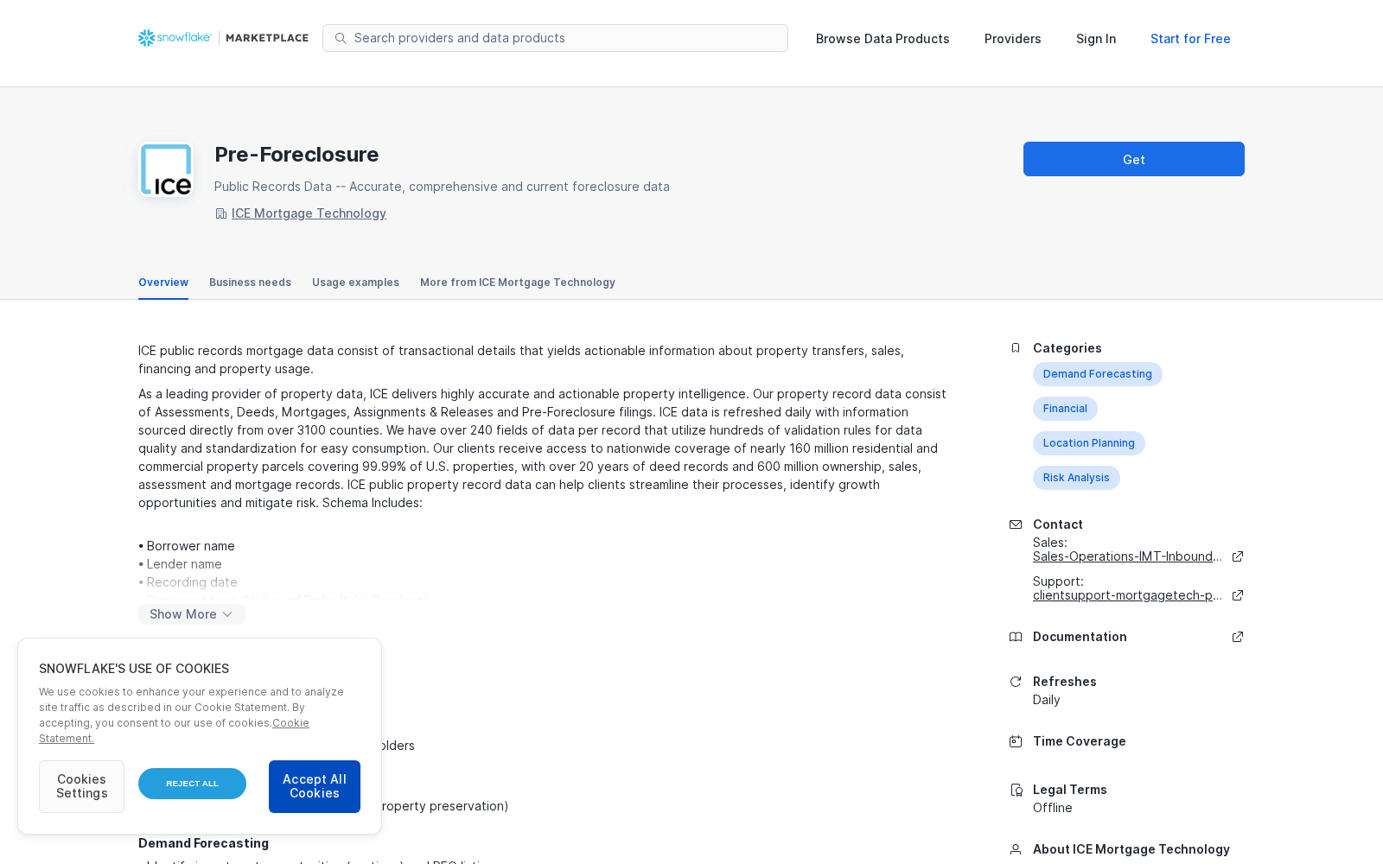Click the Pre-Foreclosure title heading
Viewport: 1383px width, 864px height.
point(296,155)
